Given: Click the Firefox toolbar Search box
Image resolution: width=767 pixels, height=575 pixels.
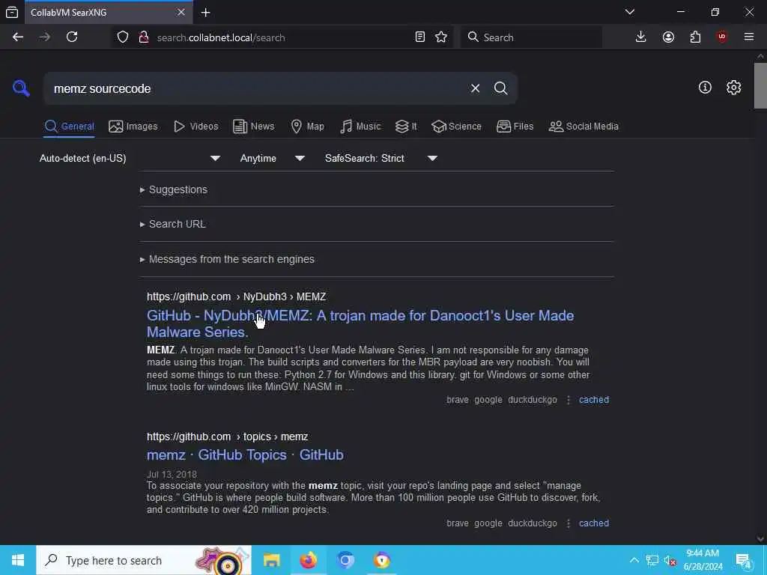Looking at the screenshot, I should [x=531, y=37].
